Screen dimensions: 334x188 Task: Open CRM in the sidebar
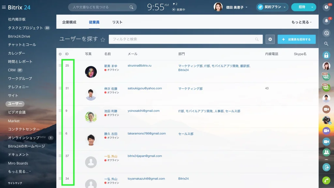12,70
